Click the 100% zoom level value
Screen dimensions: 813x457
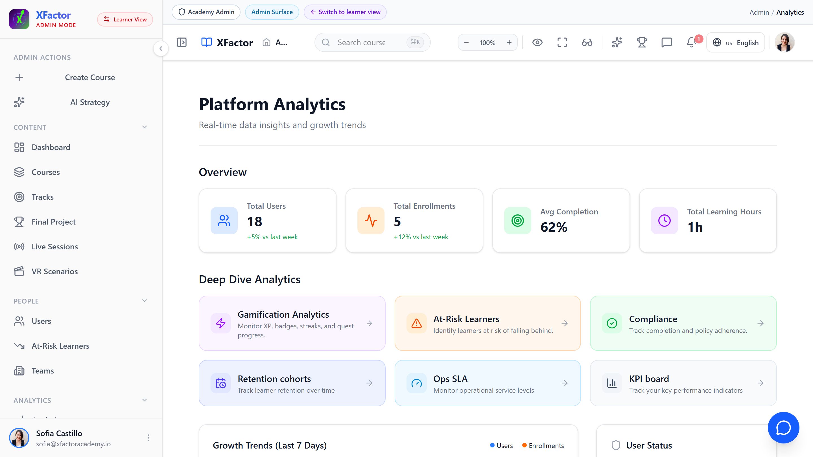487,43
